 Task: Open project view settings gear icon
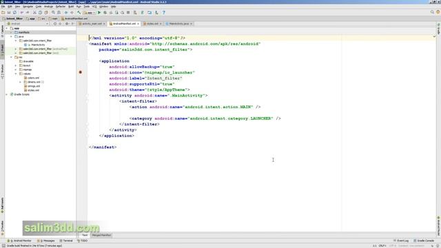click(67, 23)
